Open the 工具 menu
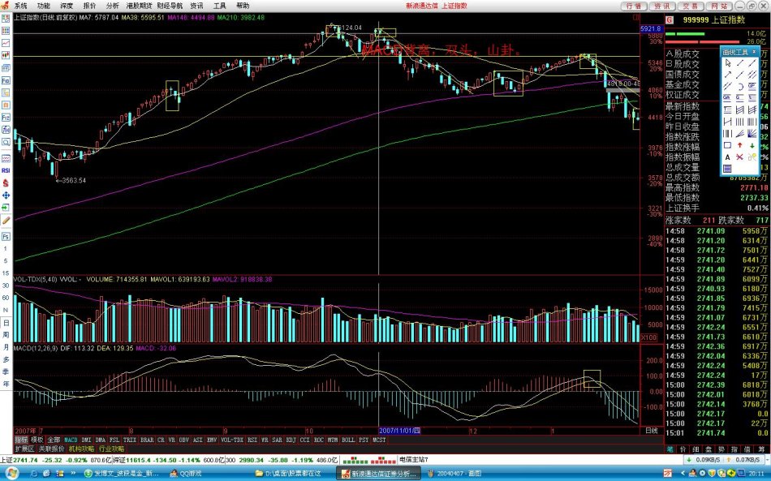 (219, 6)
